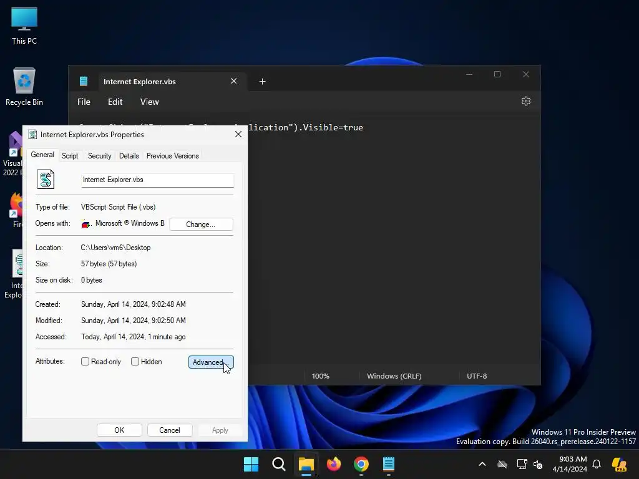Open Notepad View menu
The width and height of the screenshot is (639, 479).
[149, 102]
